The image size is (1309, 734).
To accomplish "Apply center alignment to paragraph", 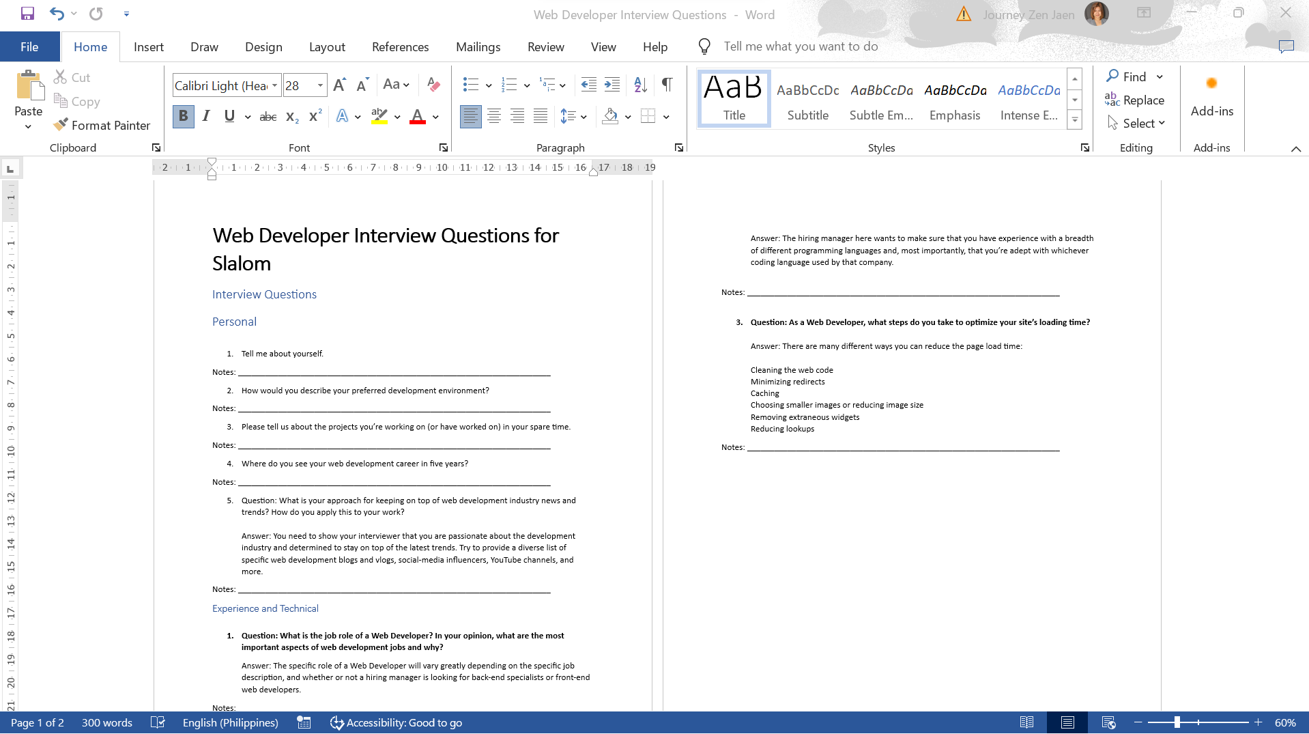I will pos(494,117).
